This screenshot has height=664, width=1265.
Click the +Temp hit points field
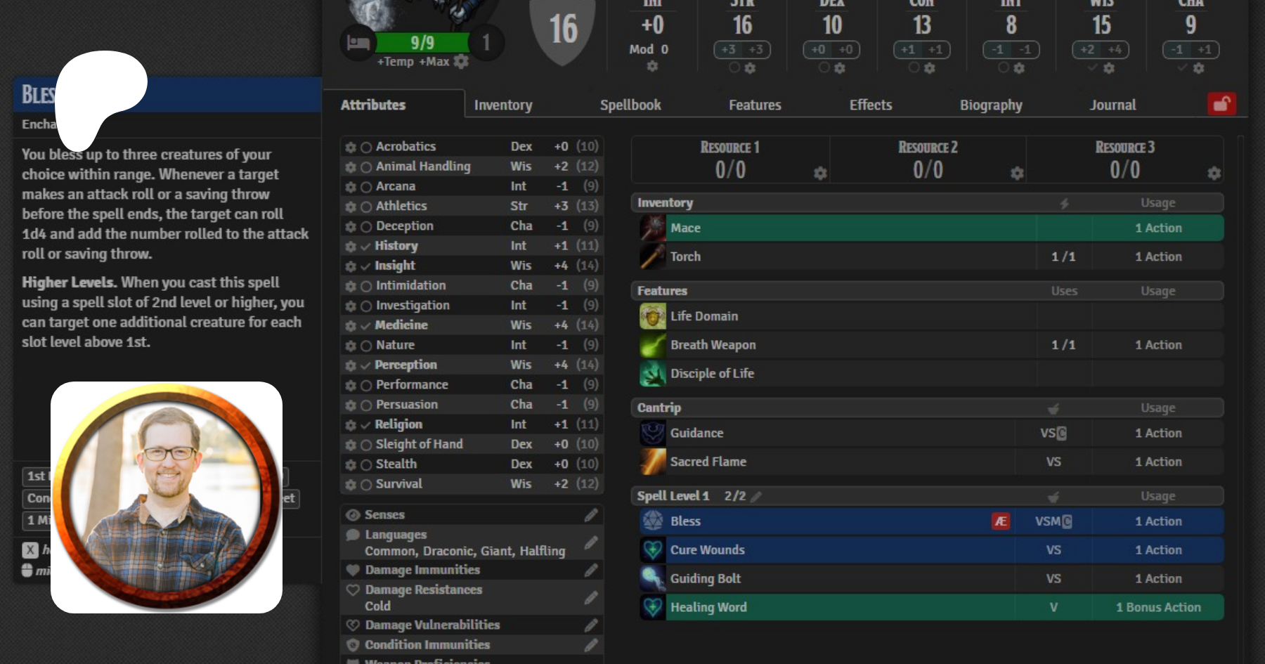tap(395, 62)
